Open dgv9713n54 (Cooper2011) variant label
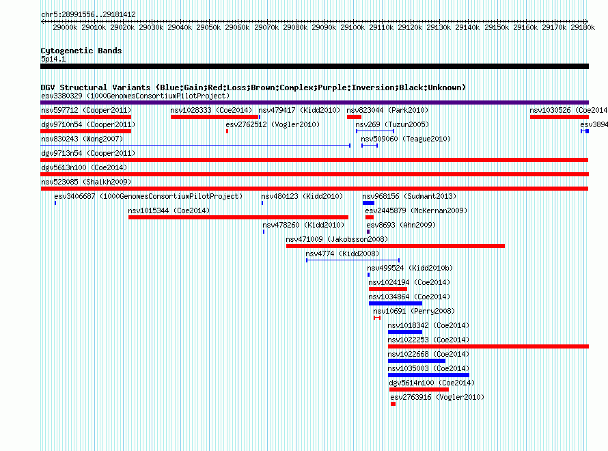Viewport: 608px width, 451px height. point(88,153)
